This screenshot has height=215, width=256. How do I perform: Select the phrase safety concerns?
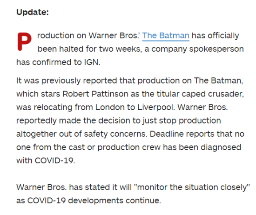[115, 134]
